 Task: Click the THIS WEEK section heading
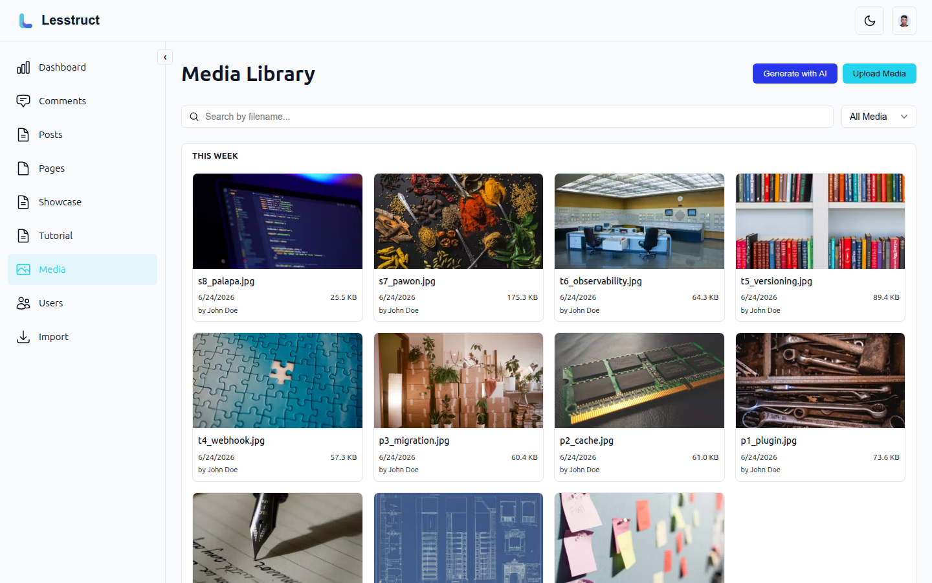click(x=215, y=156)
